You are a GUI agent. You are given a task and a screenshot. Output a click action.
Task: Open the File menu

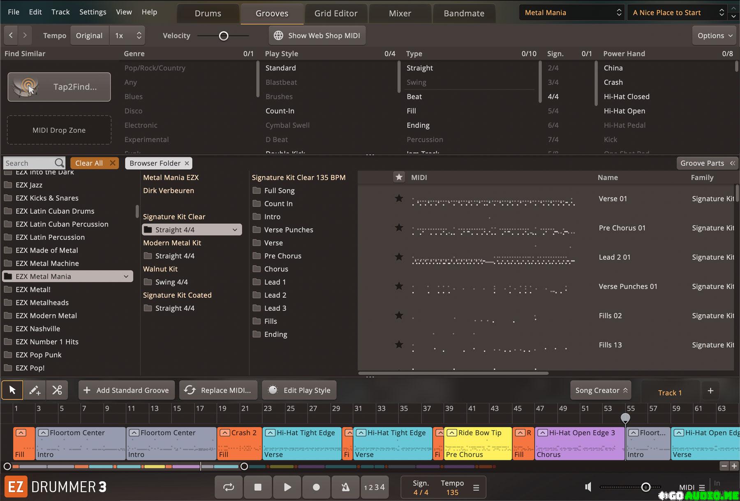pyautogui.click(x=14, y=12)
